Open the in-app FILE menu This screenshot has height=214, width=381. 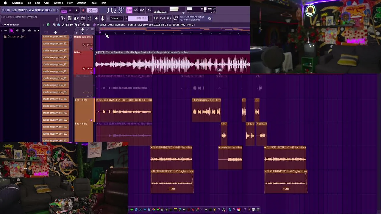point(4,10)
